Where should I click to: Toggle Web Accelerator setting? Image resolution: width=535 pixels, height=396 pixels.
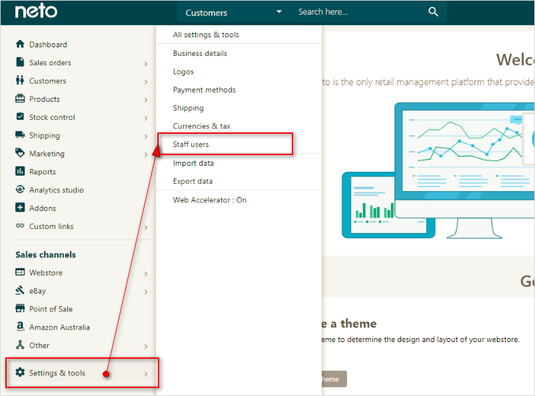[209, 200]
